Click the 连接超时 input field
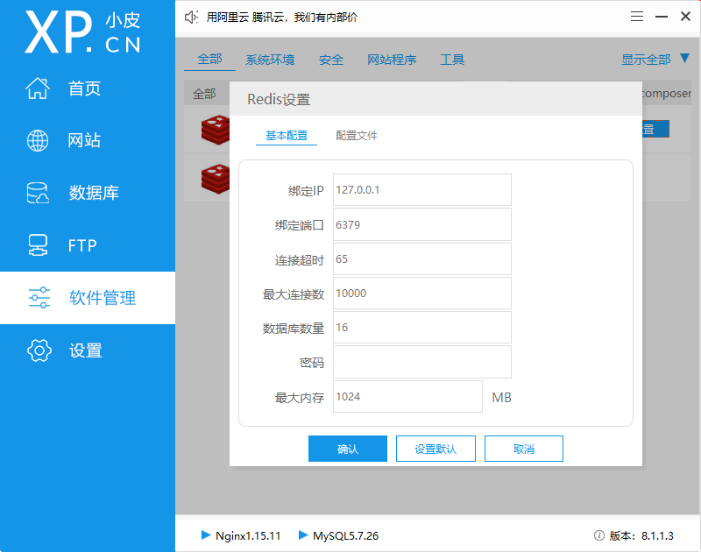This screenshot has width=701, height=552. click(422, 258)
